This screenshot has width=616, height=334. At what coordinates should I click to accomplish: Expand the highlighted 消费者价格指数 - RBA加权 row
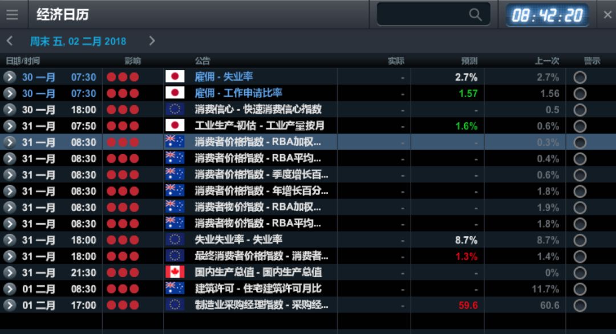coord(10,142)
